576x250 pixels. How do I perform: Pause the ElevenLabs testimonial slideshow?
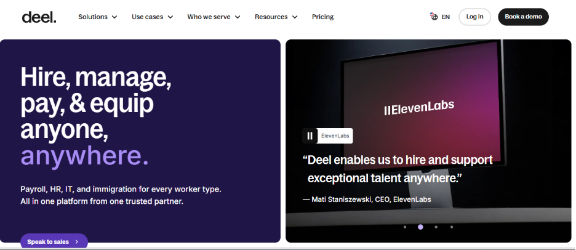(x=310, y=136)
